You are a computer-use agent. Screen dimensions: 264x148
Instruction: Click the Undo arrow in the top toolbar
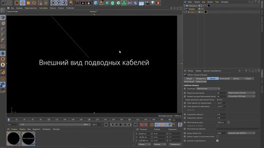click(x=5, y=3)
